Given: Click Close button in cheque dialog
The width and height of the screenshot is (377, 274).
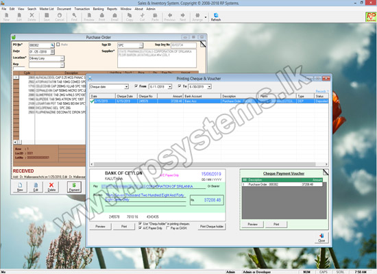Looking at the screenshot, I should 321,237.
